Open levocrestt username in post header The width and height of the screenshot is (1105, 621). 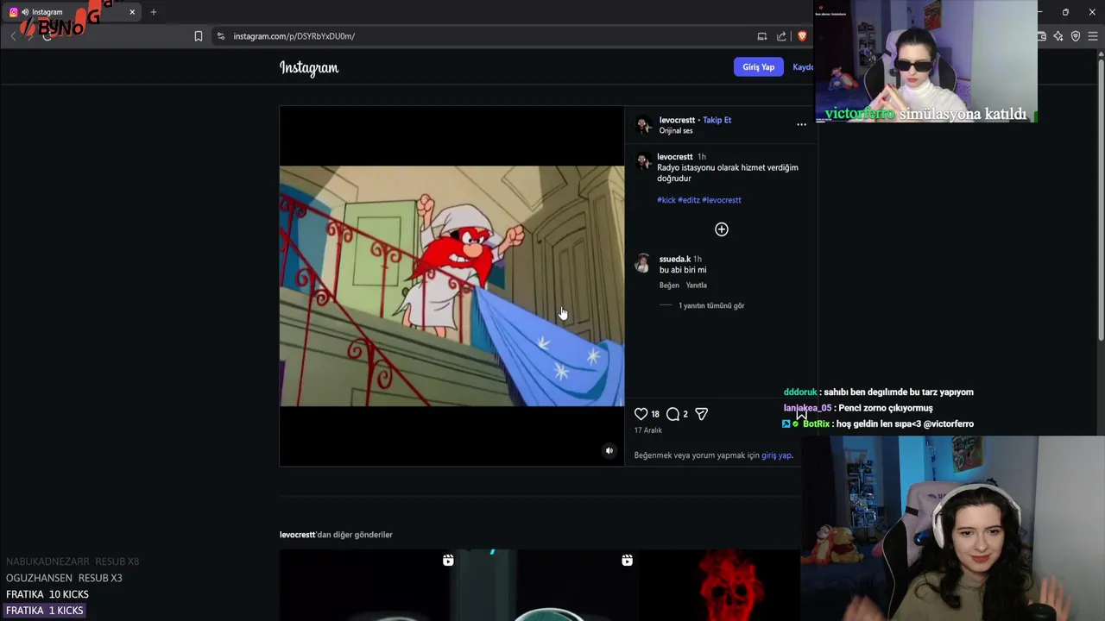(x=677, y=120)
